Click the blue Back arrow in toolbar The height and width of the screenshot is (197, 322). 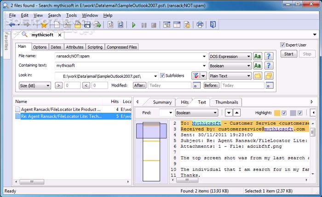tap(12, 25)
